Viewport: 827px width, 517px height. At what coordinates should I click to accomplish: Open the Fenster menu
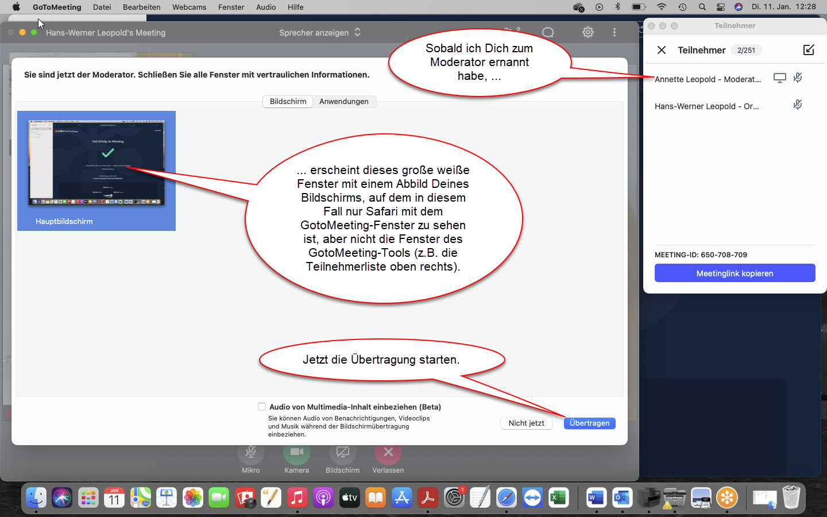231,7
